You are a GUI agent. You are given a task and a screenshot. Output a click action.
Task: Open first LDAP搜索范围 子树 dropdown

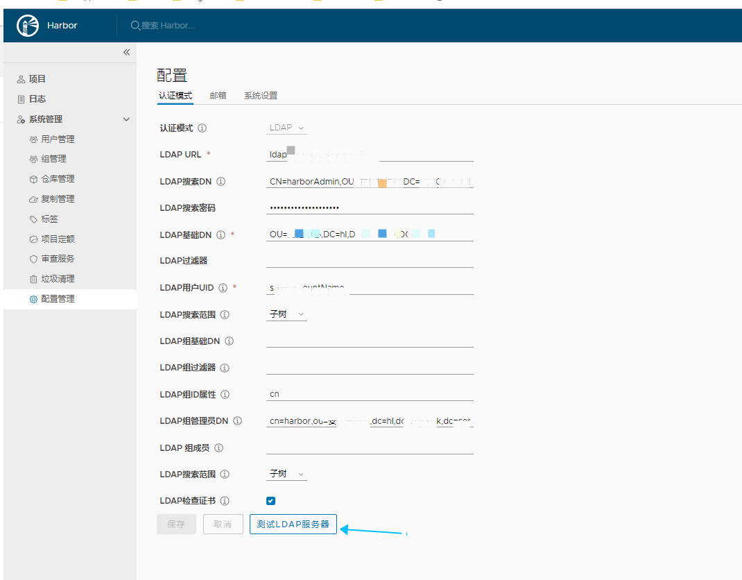pos(286,314)
